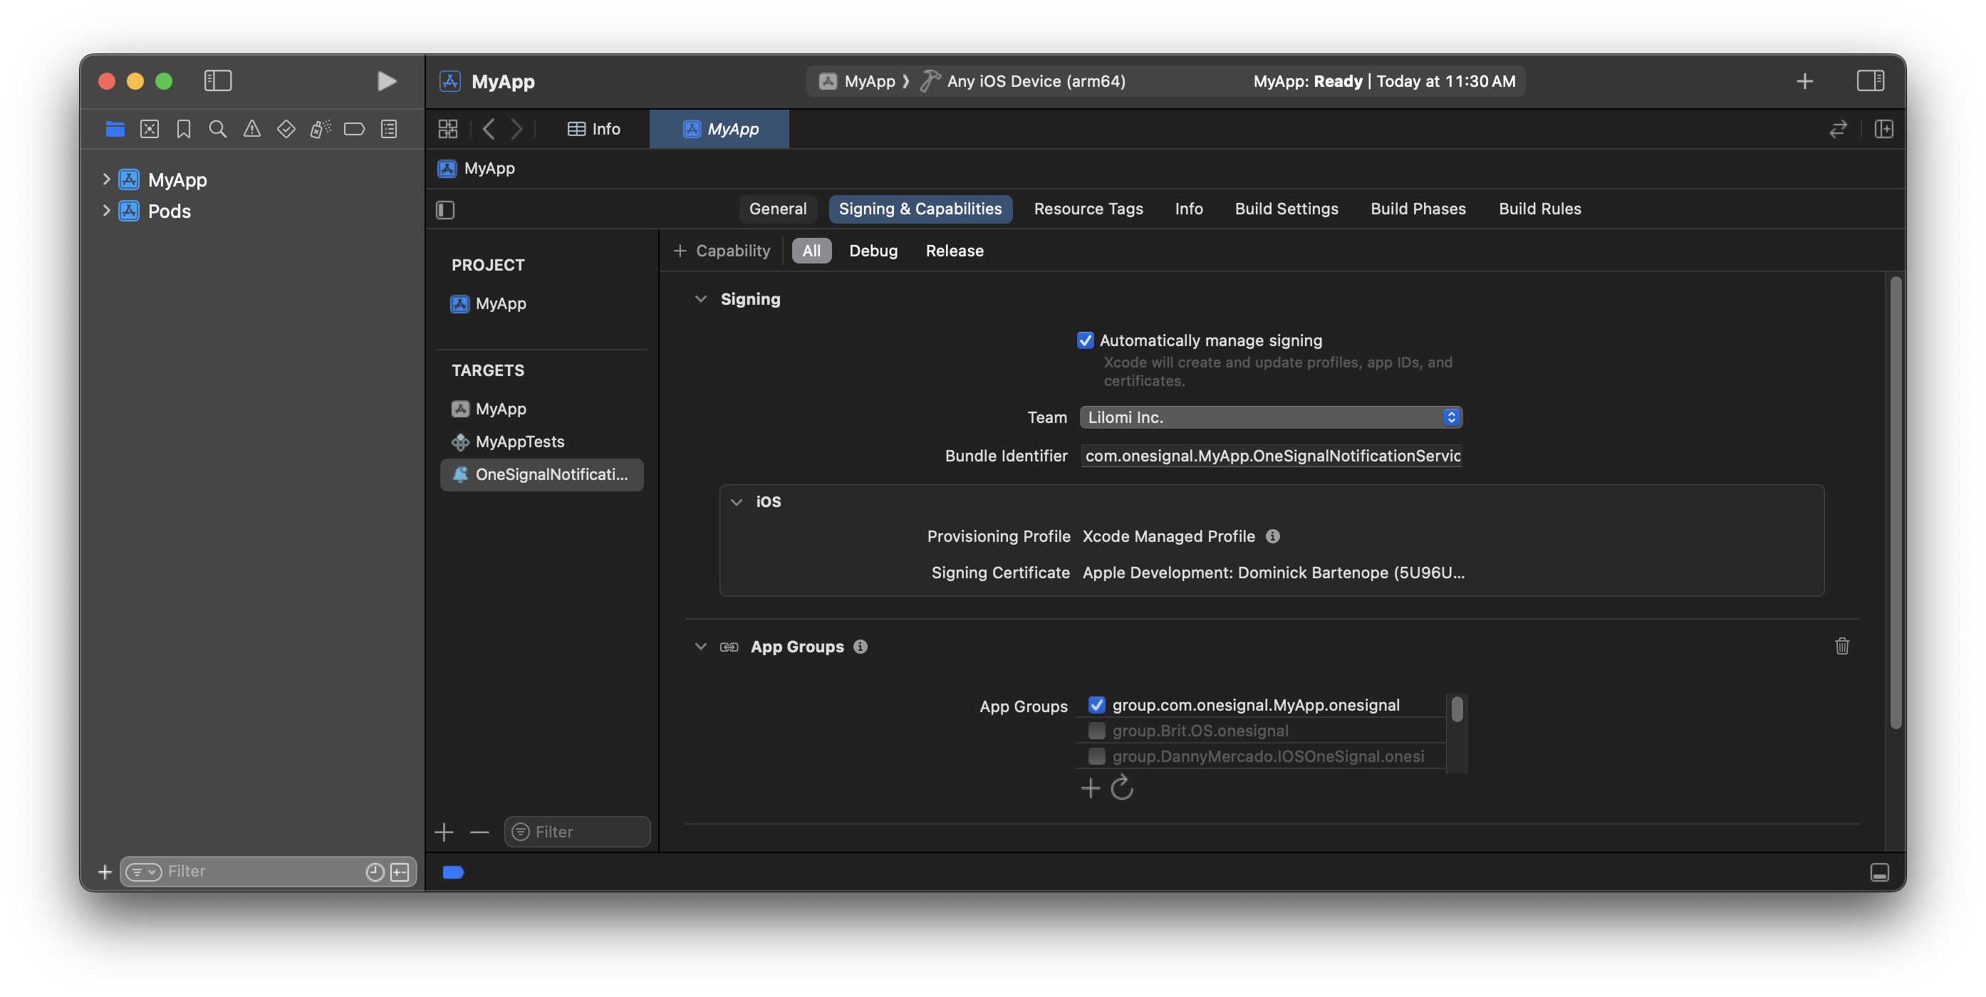Go back in editor history
Screen dimensions: 1986x997
click(488, 129)
